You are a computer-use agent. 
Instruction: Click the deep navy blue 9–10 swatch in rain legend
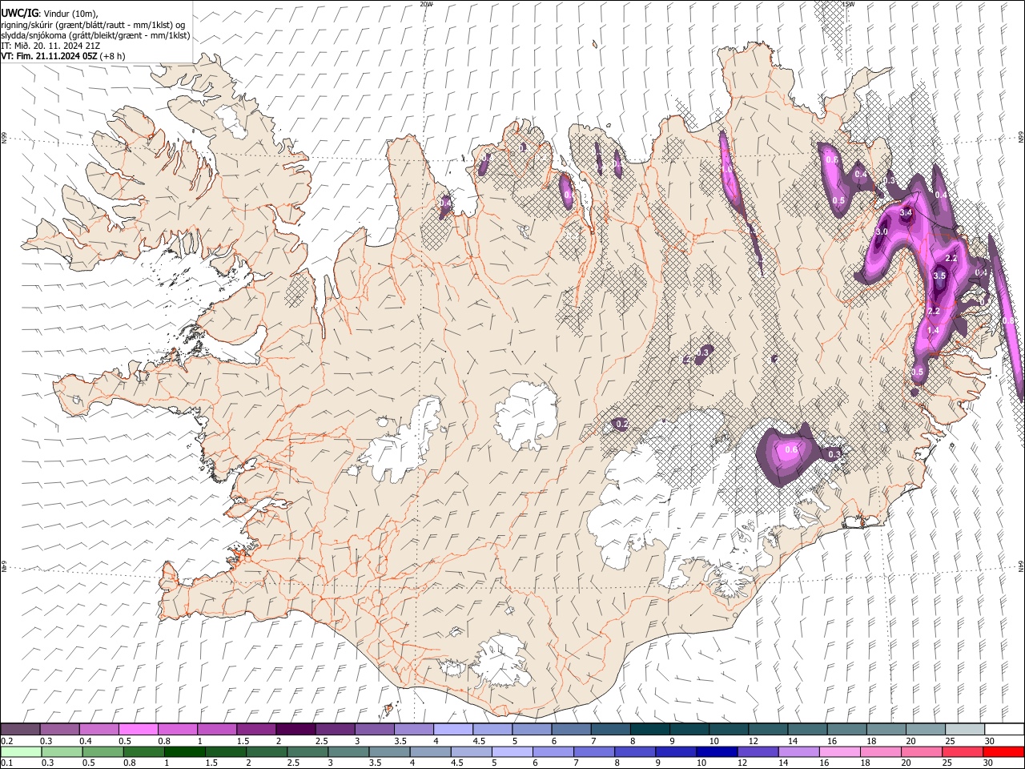click(x=716, y=751)
